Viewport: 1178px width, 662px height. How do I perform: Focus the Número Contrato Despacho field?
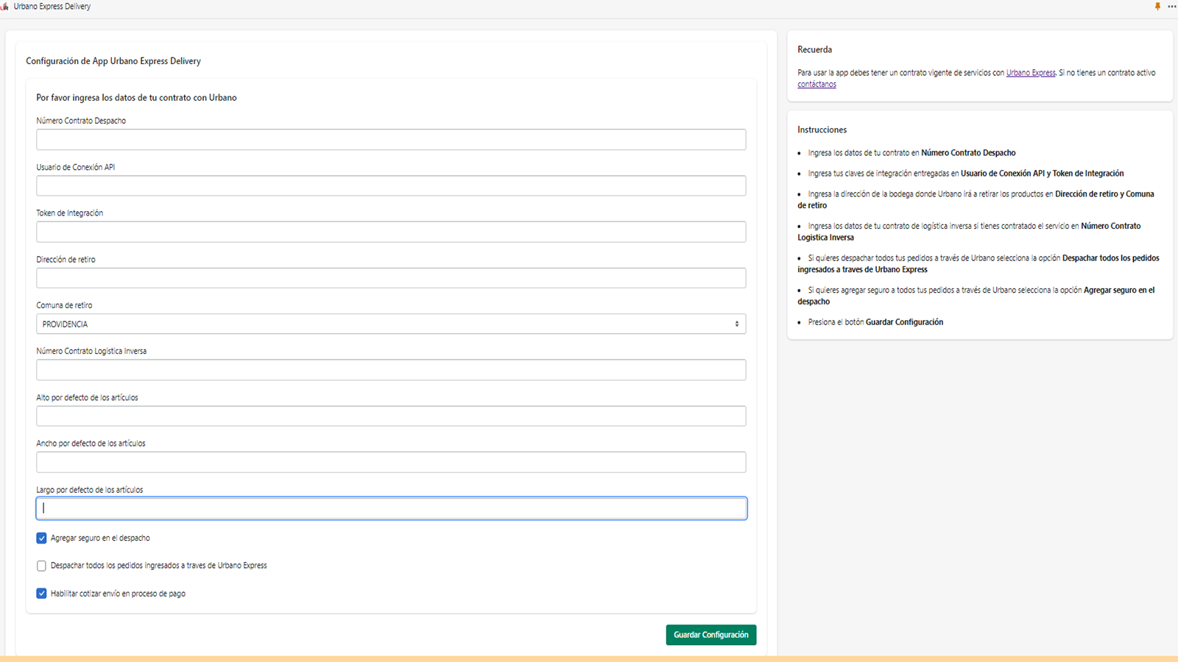pyautogui.click(x=391, y=140)
